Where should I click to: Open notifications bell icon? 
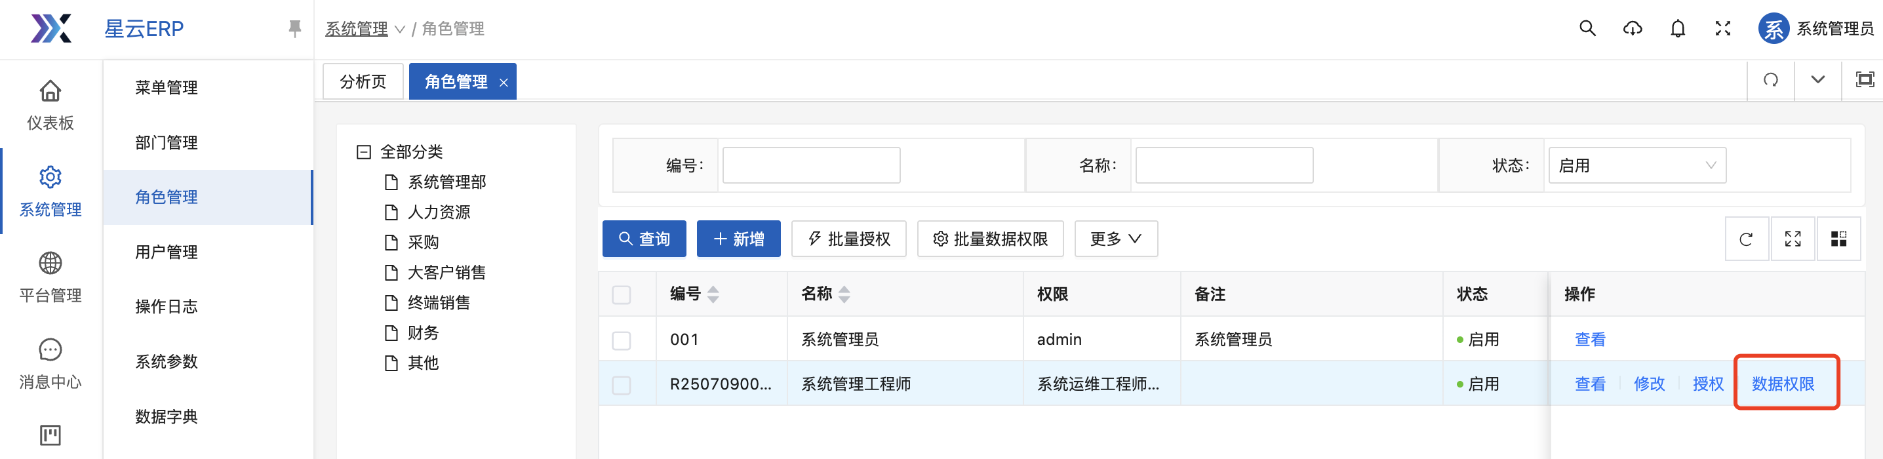(1678, 28)
